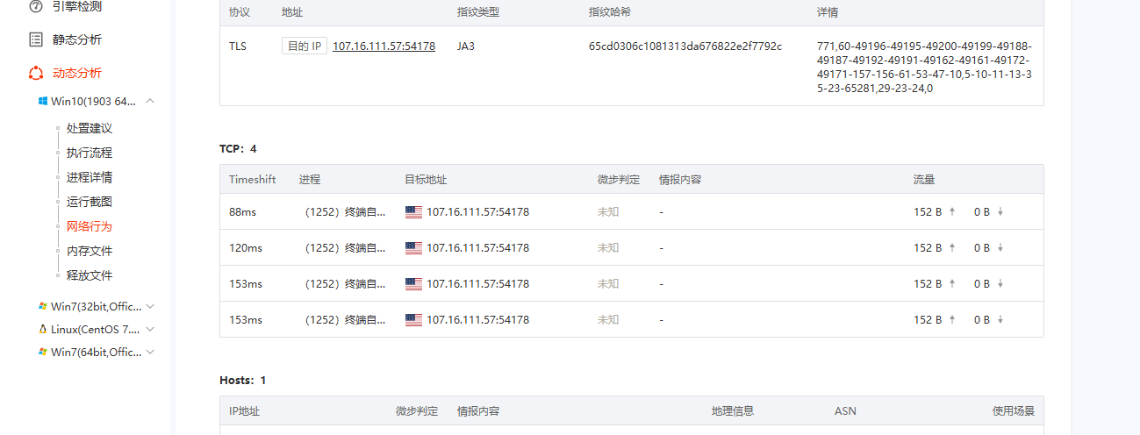Click the 动态分析 dynamic analysis icon
Viewport: 1140px width, 435px height.
point(36,73)
